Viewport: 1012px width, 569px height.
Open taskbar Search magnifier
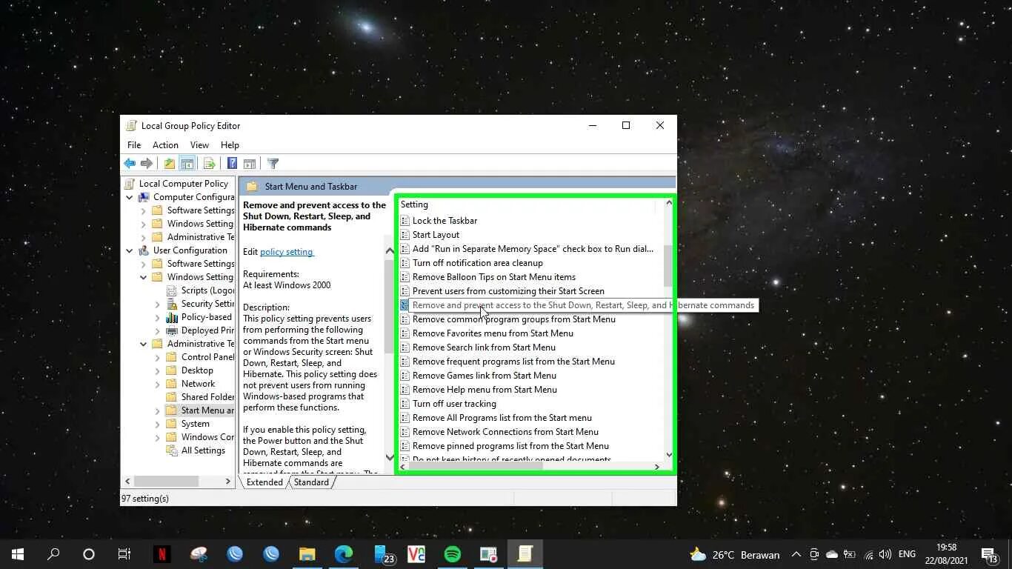pos(53,553)
